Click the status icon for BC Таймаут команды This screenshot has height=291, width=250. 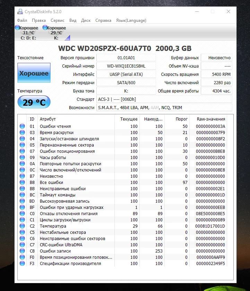coord(22,195)
